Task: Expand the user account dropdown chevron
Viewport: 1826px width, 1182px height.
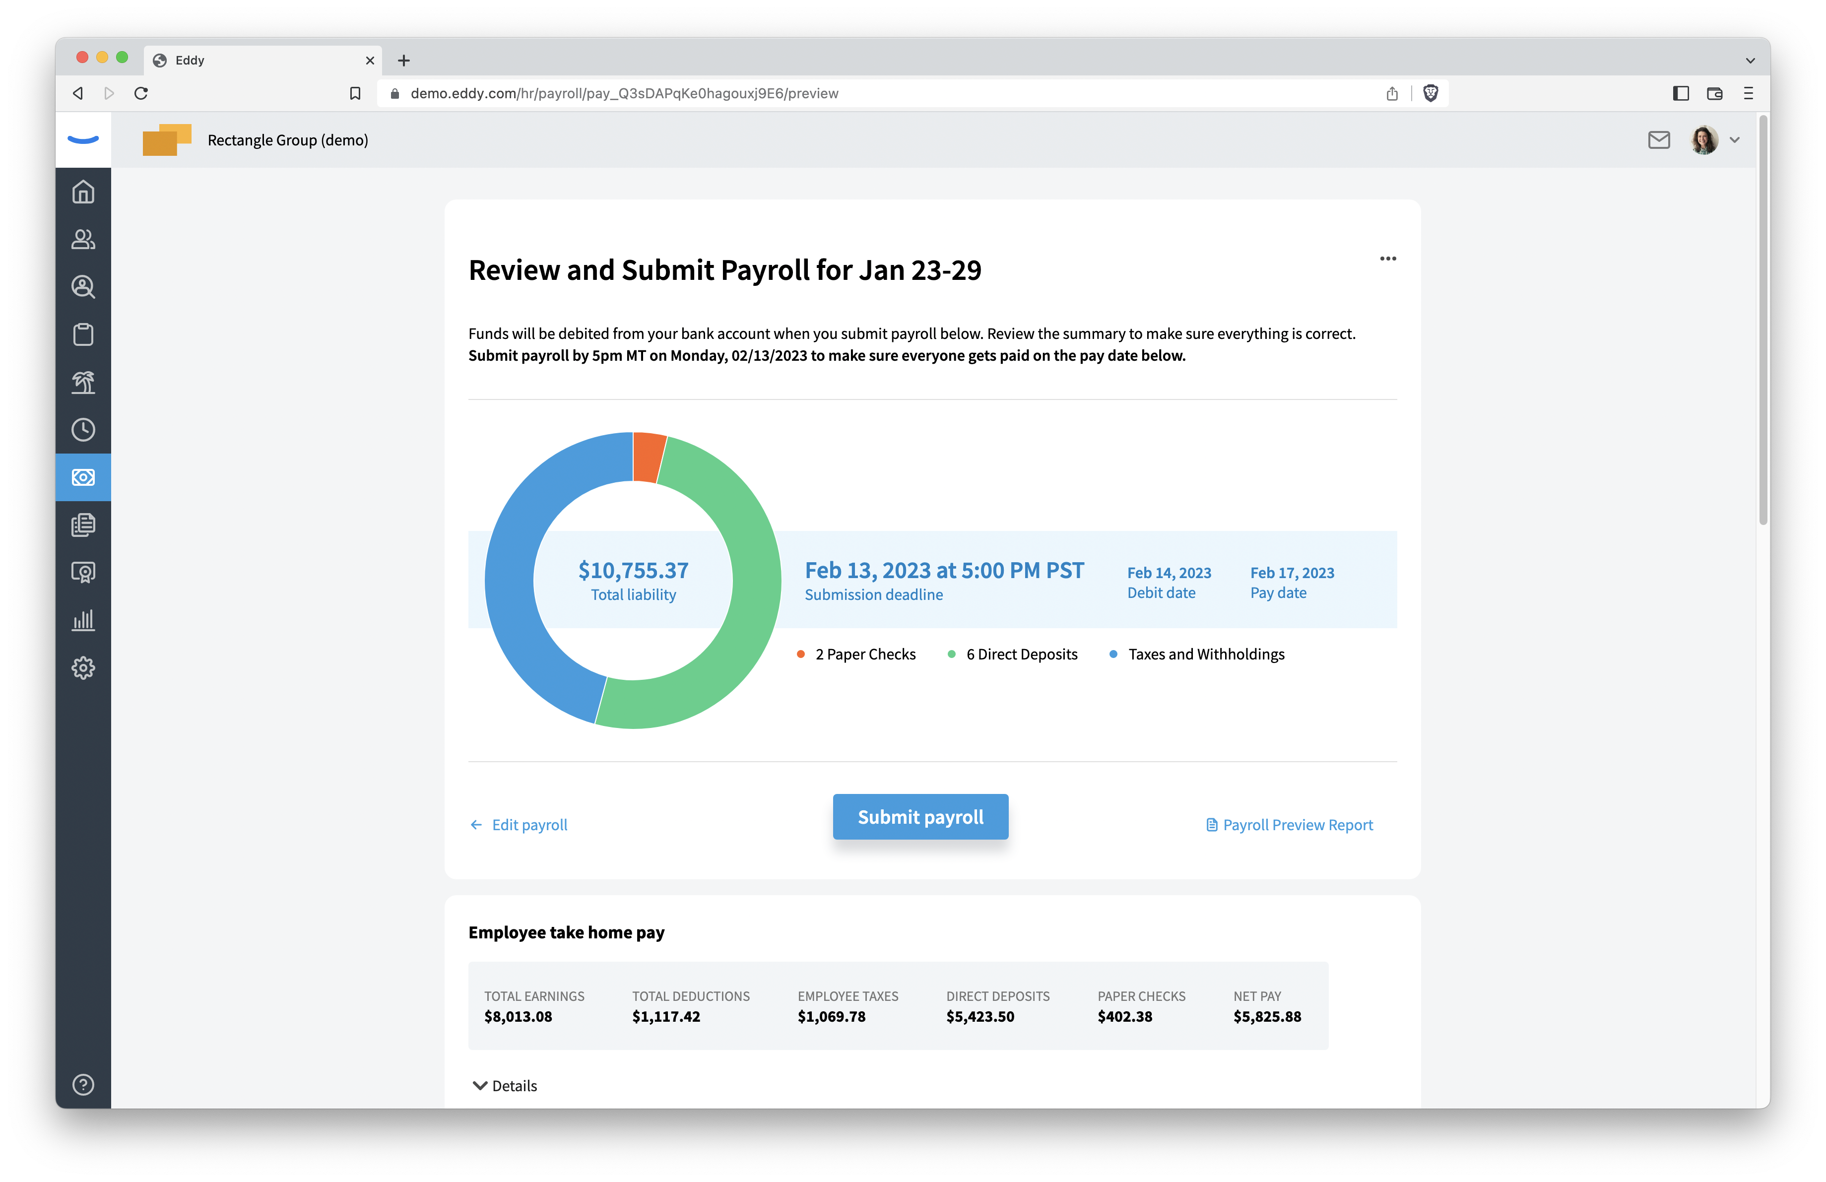Action: click(x=1735, y=140)
